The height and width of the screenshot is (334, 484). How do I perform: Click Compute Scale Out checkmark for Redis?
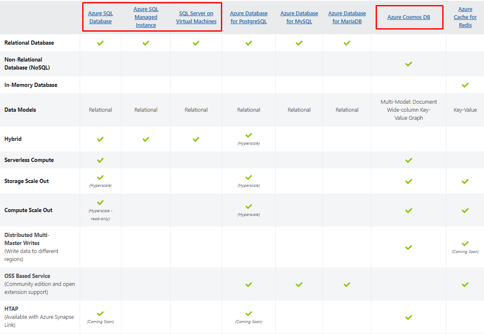click(465, 210)
